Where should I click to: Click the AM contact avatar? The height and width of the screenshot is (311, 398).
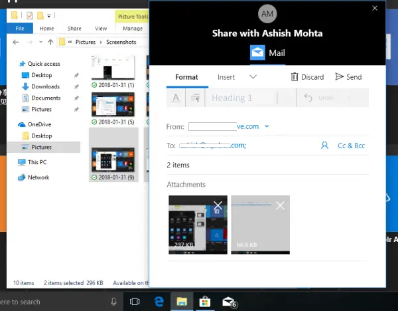click(x=267, y=14)
